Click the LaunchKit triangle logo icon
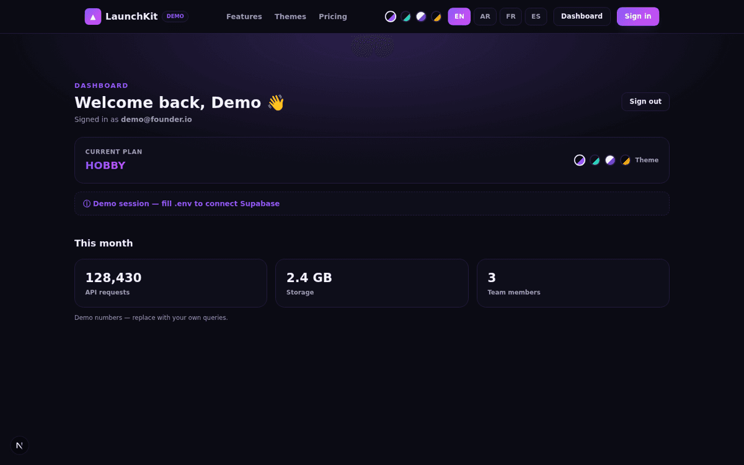Screen dimensions: 744x465 93,17
